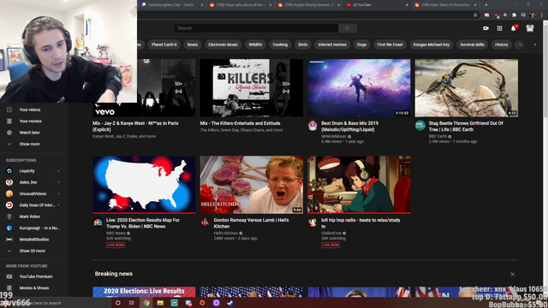Open BBC Earth channel avatar

coord(420,126)
